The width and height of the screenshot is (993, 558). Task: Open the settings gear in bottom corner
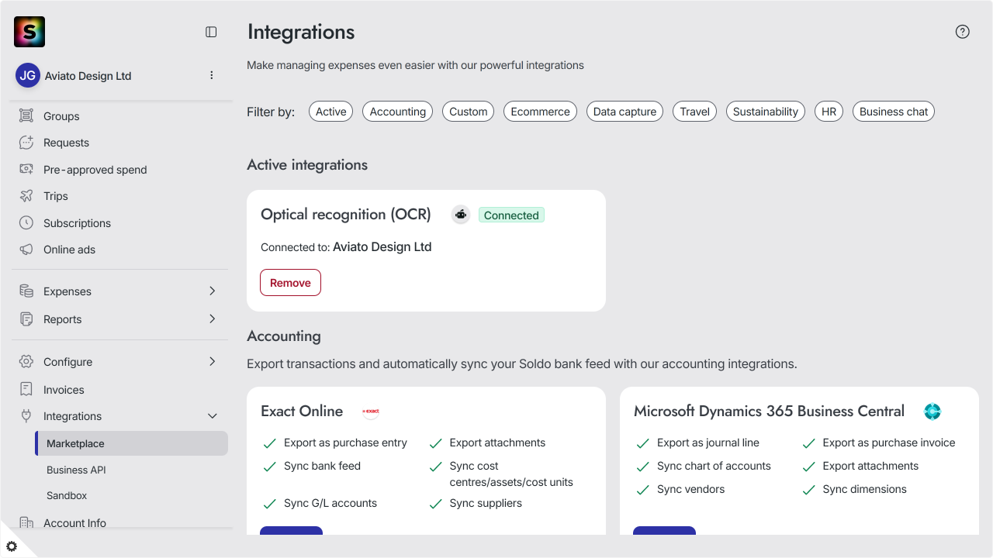pos(12,546)
